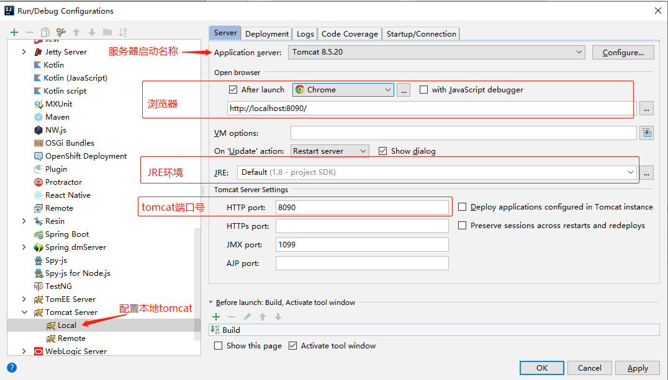Click the JMX port input field
This screenshot has height=380, width=668.
click(x=362, y=245)
